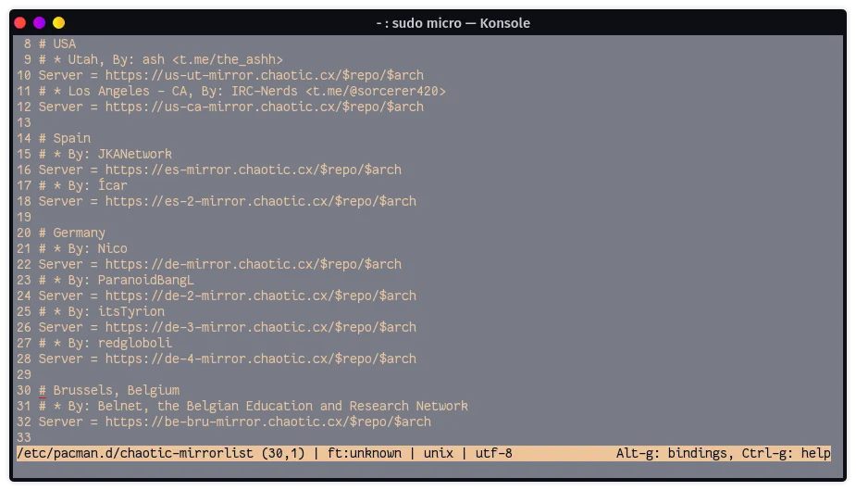
Task: Click the es-2-mirror server URL line
Action: tap(227, 202)
